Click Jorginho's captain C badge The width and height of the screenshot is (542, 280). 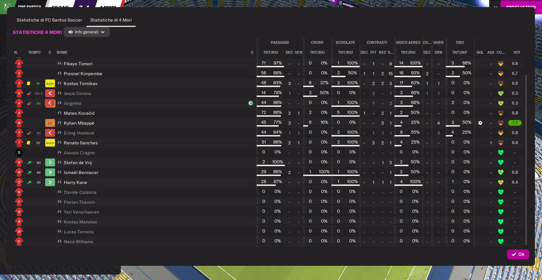click(x=251, y=103)
